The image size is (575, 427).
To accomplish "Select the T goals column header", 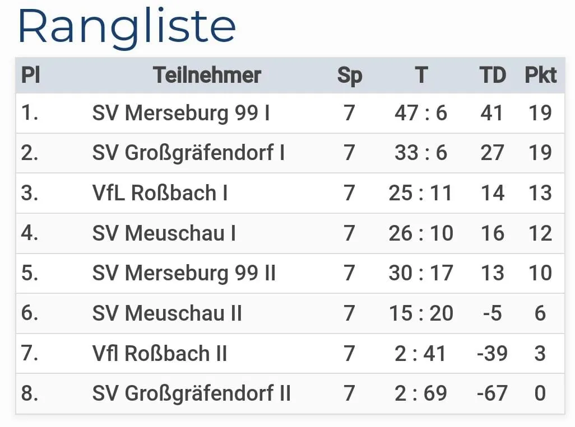I will point(421,75).
